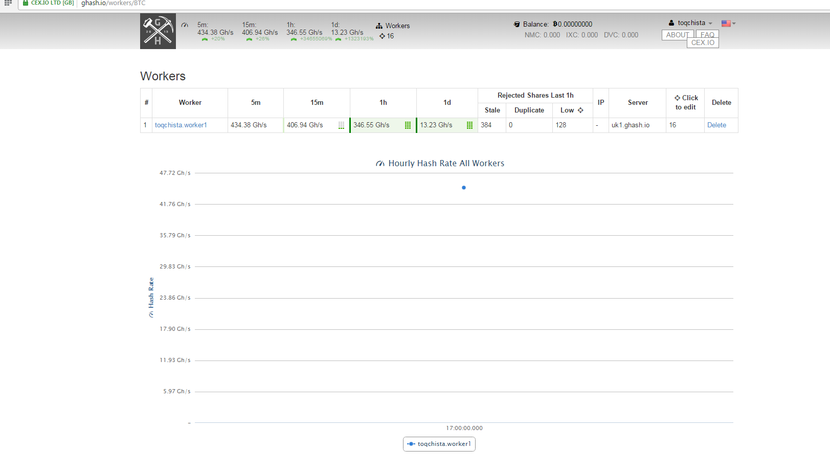Click the Chrome apps grid icon
The image size is (830, 473).
8,3
